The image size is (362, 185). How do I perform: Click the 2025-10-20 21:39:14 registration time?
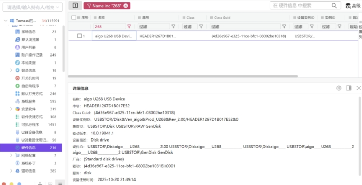coord(117,179)
